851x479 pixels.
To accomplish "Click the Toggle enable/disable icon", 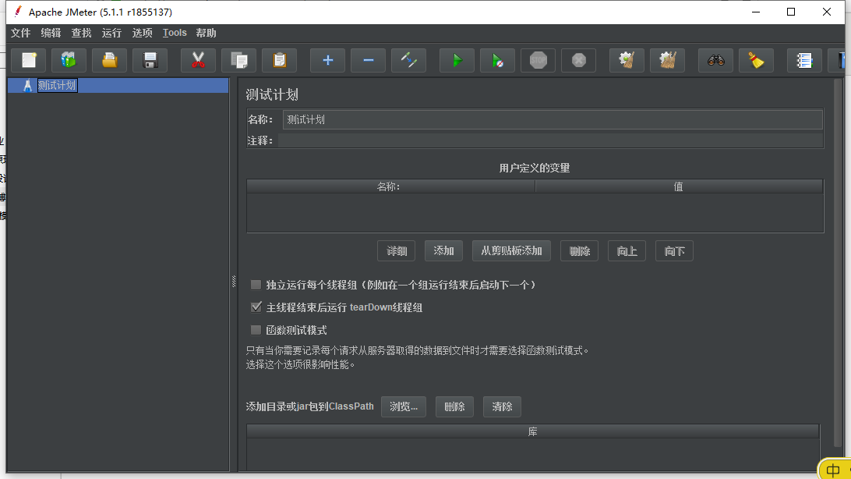I will click(x=408, y=60).
